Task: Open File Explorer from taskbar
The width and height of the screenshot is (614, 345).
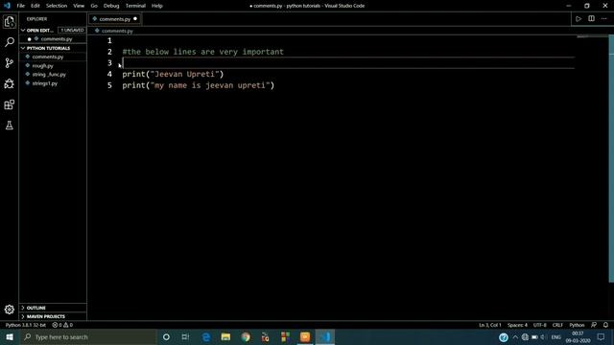Action: click(225, 336)
